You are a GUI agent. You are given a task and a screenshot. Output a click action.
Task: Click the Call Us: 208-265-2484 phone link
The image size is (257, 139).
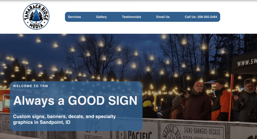pyautogui.click(x=201, y=17)
